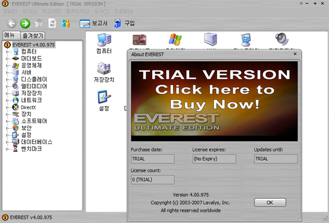The width and height of the screenshot is (329, 223).
Task: Click the trial version Buy Now banner
Action: pos(214,101)
